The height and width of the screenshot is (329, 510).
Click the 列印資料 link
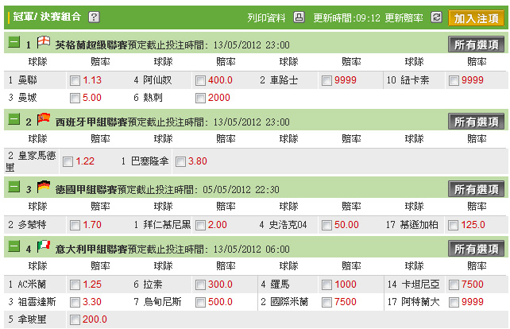tap(266, 17)
